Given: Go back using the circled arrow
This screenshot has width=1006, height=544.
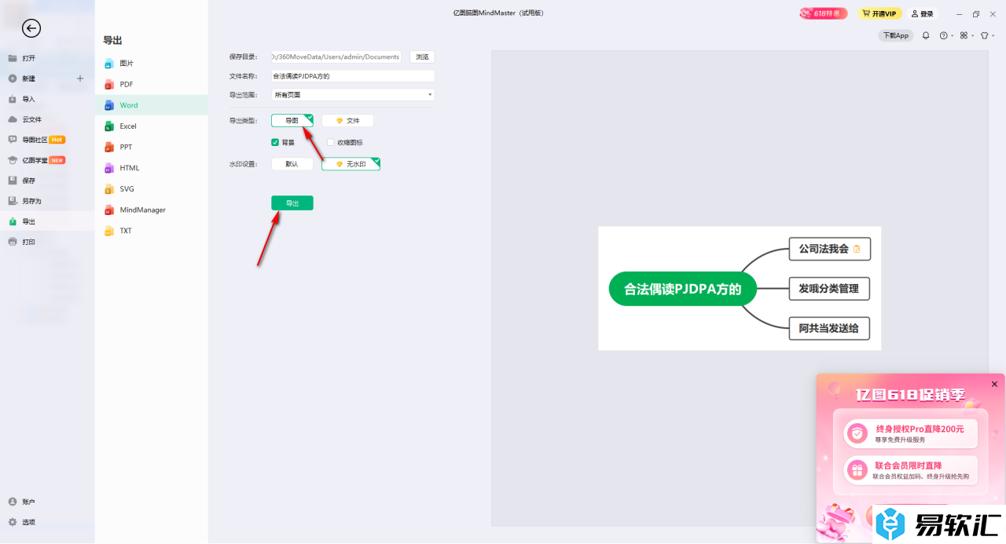Looking at the screenshot, I should coord(31,28).
